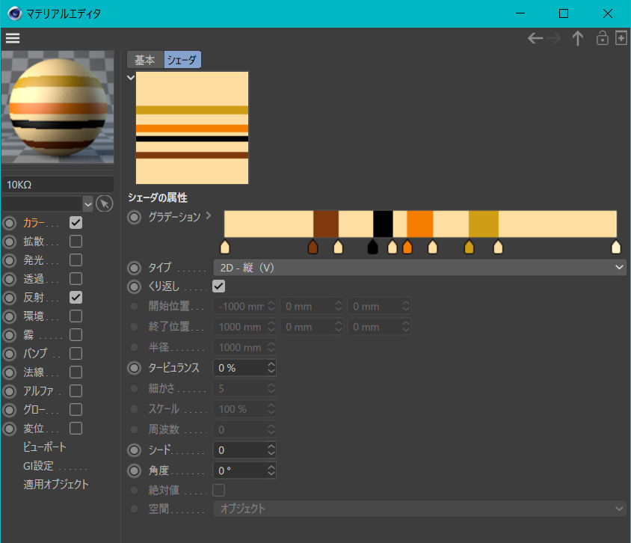631x543 pixels.
Task: Uncheck the 反射 channel checkbox
Action: coord(76,298)
